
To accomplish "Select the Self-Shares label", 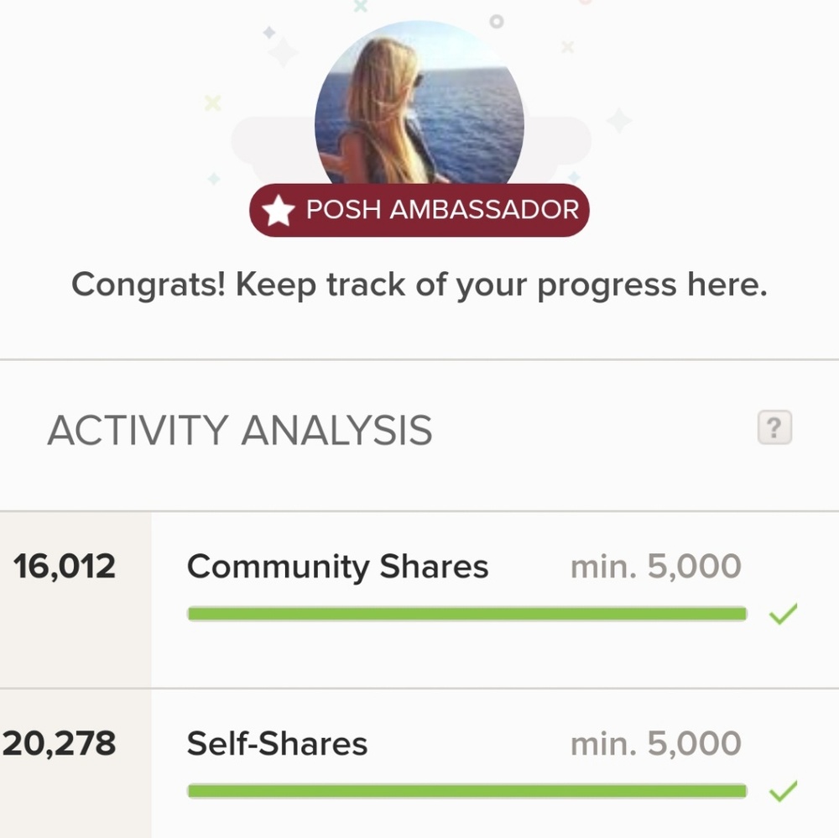I will click(x=277, y=744).
